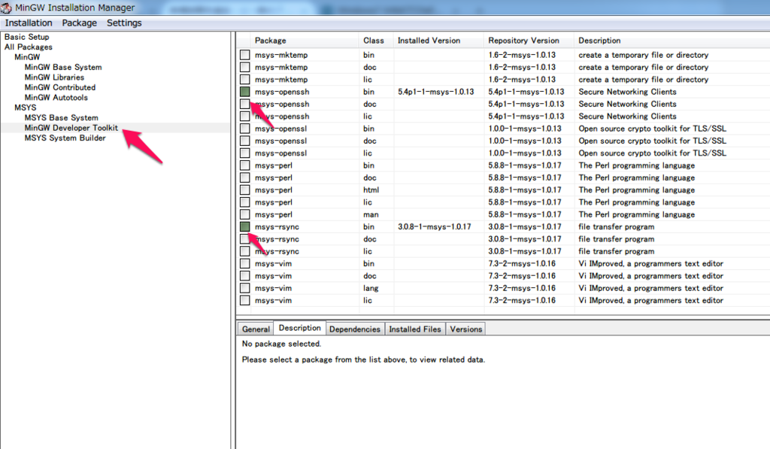Viewport: 770px width, 449px height.
Task: Sort by Repository Version column header
Action: pyautogui.click(x=529, y=41)
